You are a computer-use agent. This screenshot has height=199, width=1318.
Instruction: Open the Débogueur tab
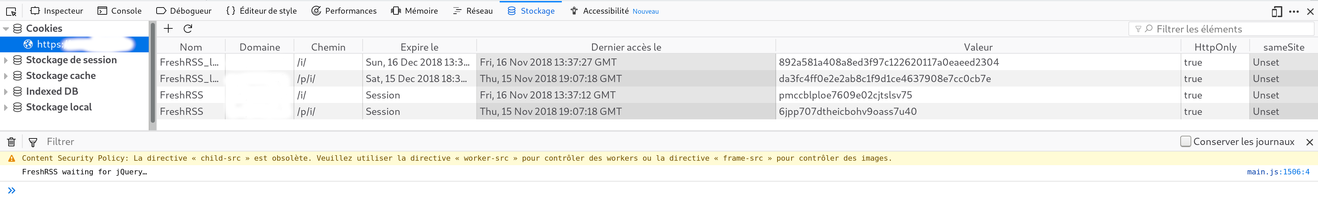click(184, 11)
